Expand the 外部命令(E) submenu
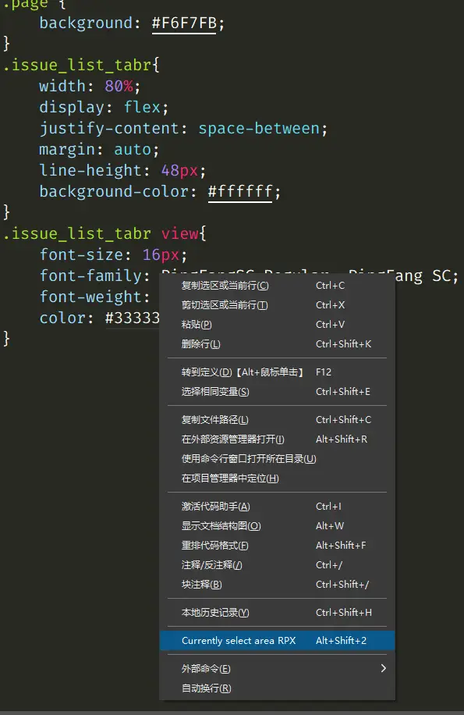The height and width of the screenshot is (715, 464). [x=277, y=668]
